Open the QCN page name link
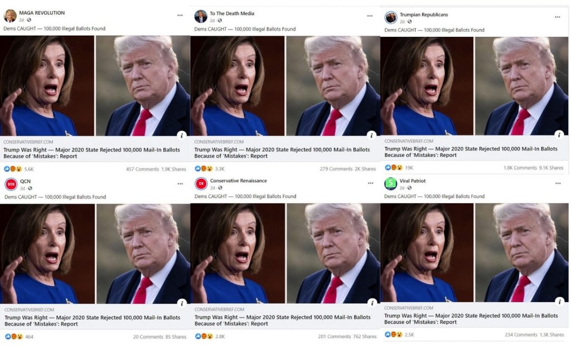Viewport: 571px width, 346px height. (x=26, y=181)
